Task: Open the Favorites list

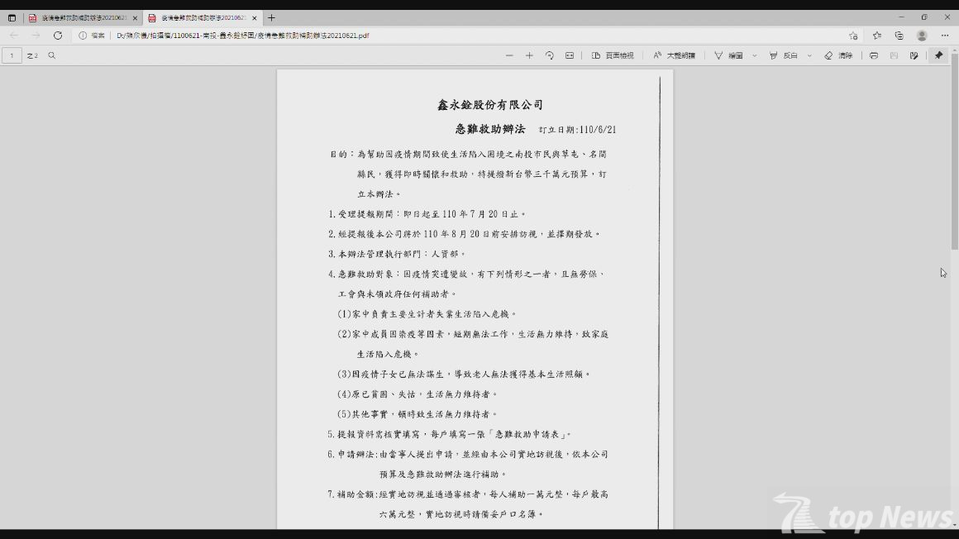Action: [877, 36]
